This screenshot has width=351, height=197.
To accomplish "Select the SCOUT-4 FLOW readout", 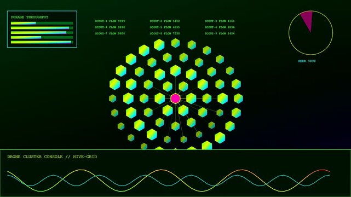I will [110, 27].
